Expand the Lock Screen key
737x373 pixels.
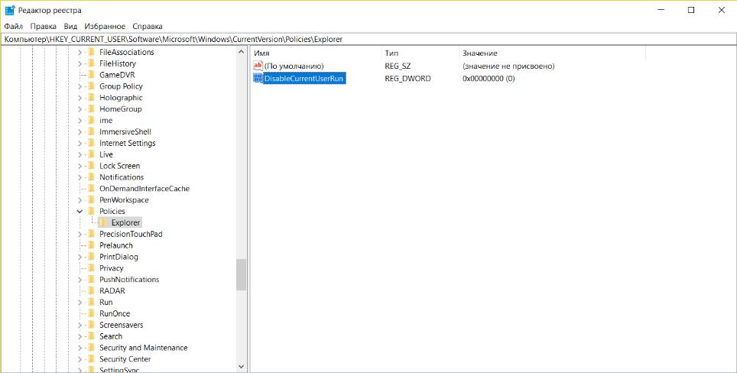click(x=80, y=166)
